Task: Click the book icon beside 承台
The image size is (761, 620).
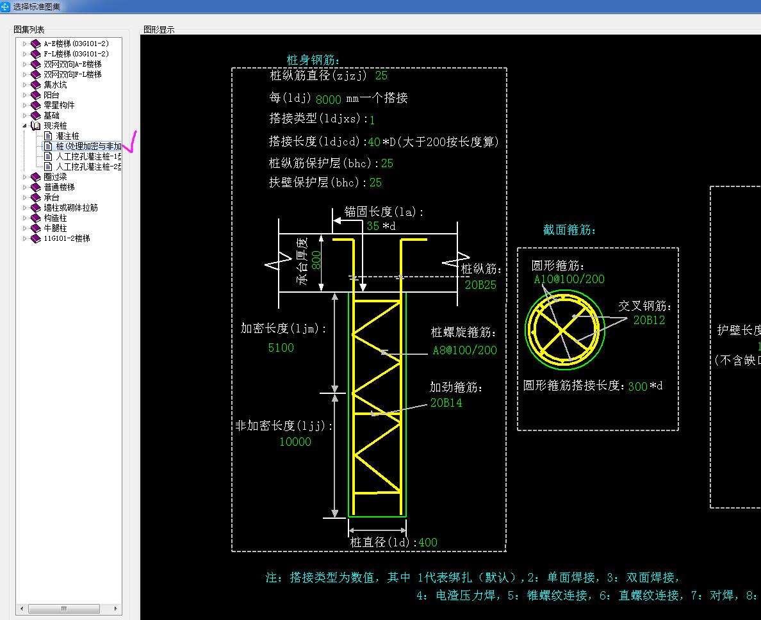Action: coord(35,197)
